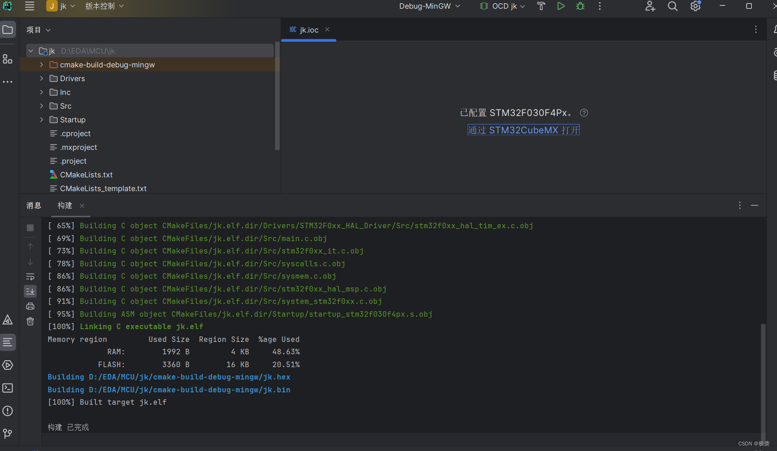Open more actions in the top toolbar

pyautogui.click(x=600, y=6)
